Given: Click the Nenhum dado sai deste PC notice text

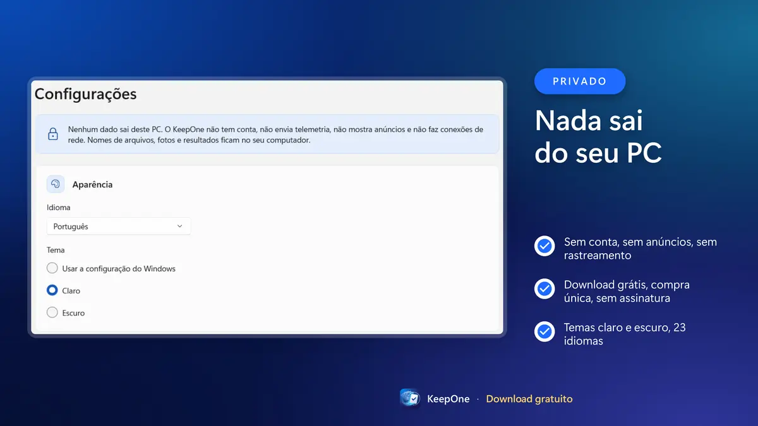Looking at the screenshot, I should (275, 134).
